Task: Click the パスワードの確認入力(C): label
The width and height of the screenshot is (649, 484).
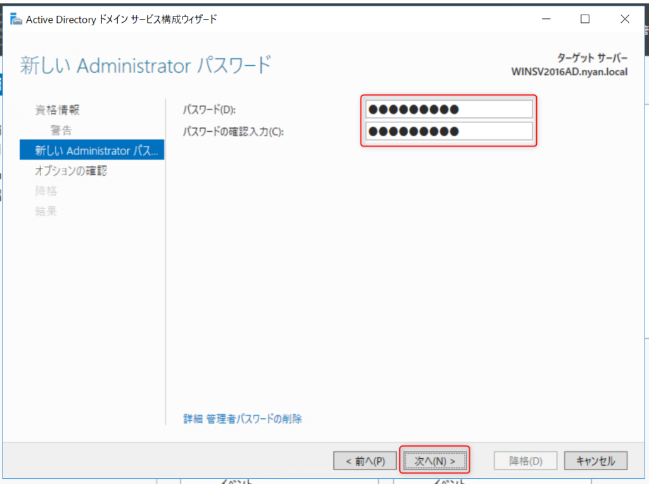Action: coord(233,132)
